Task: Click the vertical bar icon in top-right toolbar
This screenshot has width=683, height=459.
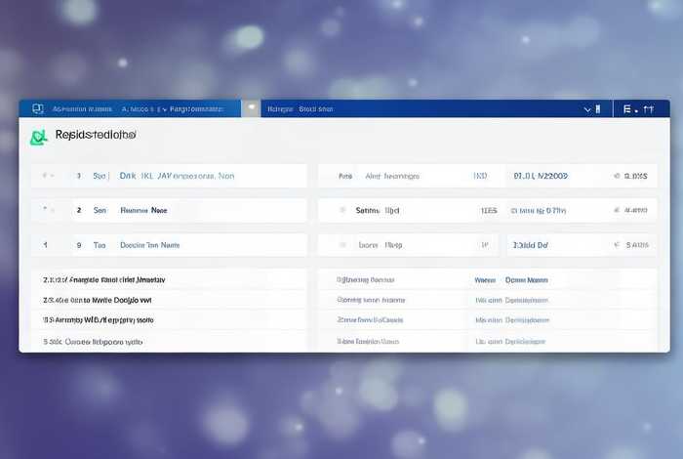Action: [x=598, y=109]
